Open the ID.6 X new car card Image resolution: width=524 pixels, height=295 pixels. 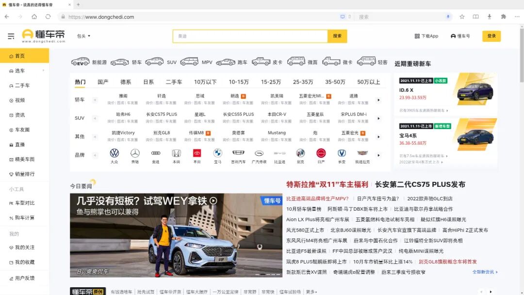(445, 94)
